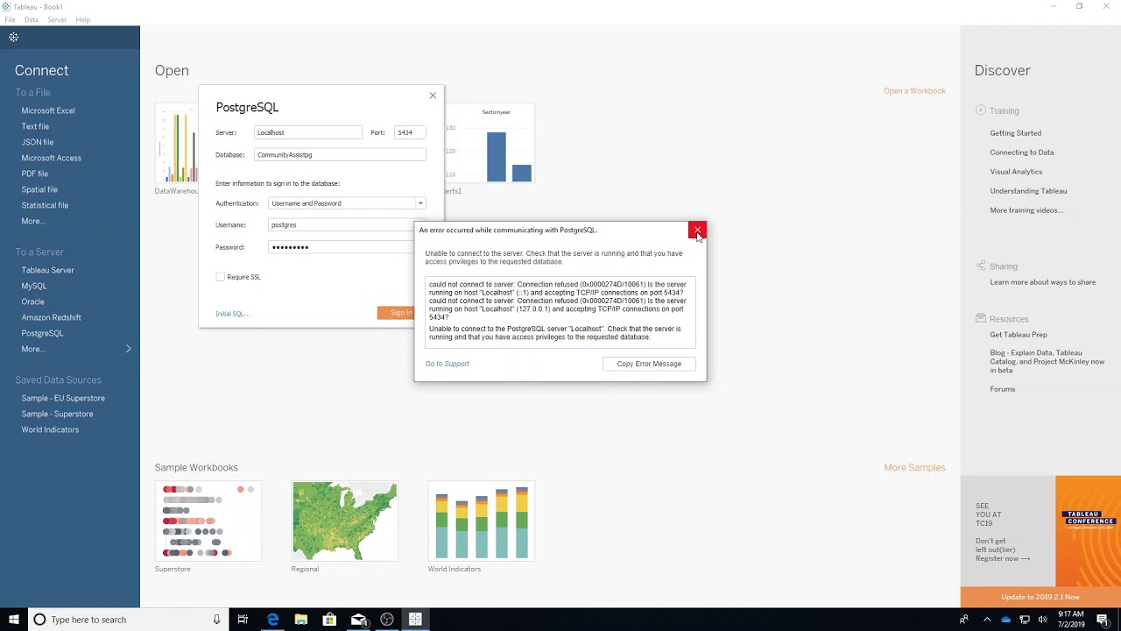Viewport: 1121px width, 631px height.
Task: Click the Server input field
Action: (307, 132)
